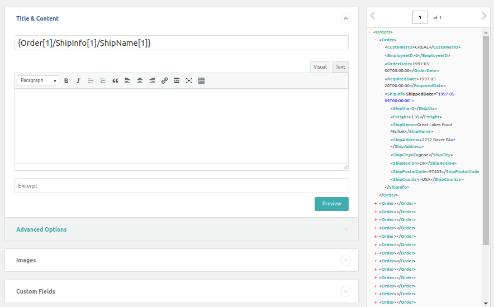Select the ShipAddress element
The width and height of the screenshot is (494, 307).
[x=423, y=143]
